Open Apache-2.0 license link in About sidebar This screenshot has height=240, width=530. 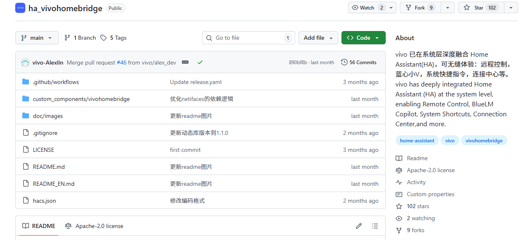tap(431, 170)
